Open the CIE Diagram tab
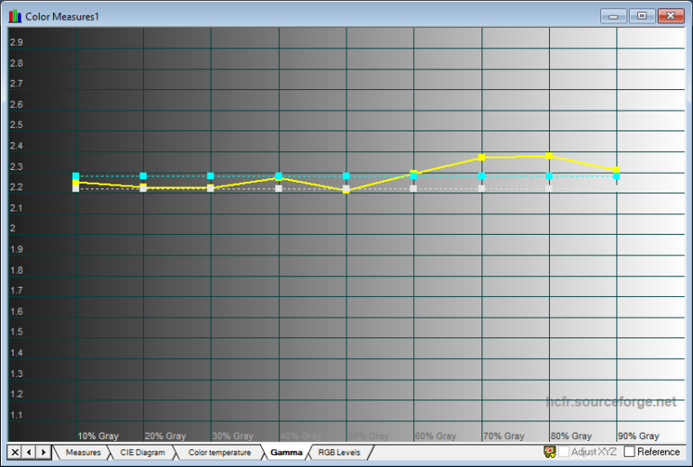The height and width of the screenshot is (467, 693). pyautogui.click(x=142, y=453)
